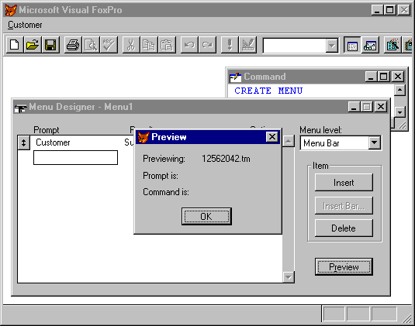Screen dimensions: 415x326
Task: Click the New file toolbar icon
Action: click(x=15, y=45)
